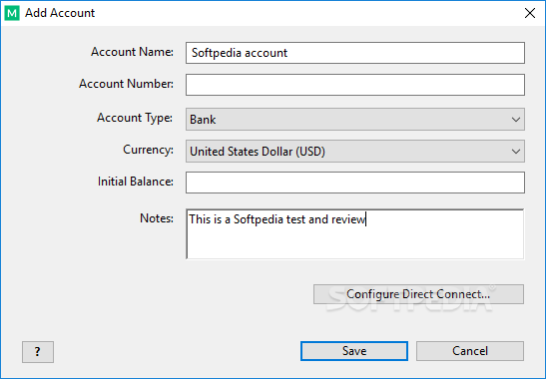The height and width of the screenshot is (379, 546).
Task: Click the green Moneydance M title icon
Action: (12, 13)
